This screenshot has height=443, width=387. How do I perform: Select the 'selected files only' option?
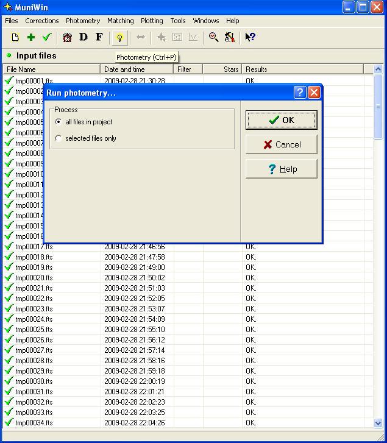click(59, 138)
